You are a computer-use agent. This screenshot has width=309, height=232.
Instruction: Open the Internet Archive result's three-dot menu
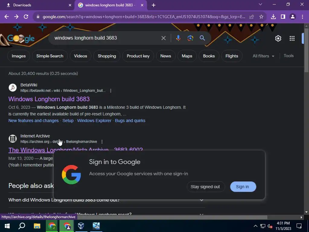point(102,142)
